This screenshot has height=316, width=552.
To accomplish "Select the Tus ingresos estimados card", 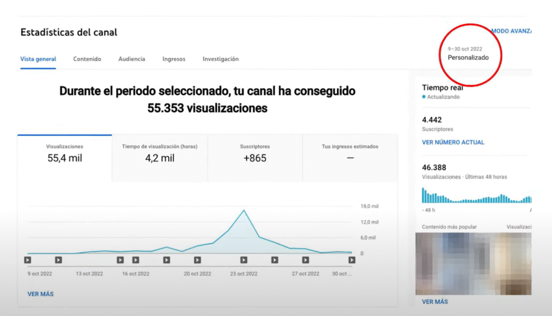I will click(350, 158).
